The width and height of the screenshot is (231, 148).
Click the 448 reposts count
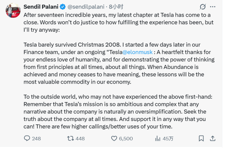[80, 139]
